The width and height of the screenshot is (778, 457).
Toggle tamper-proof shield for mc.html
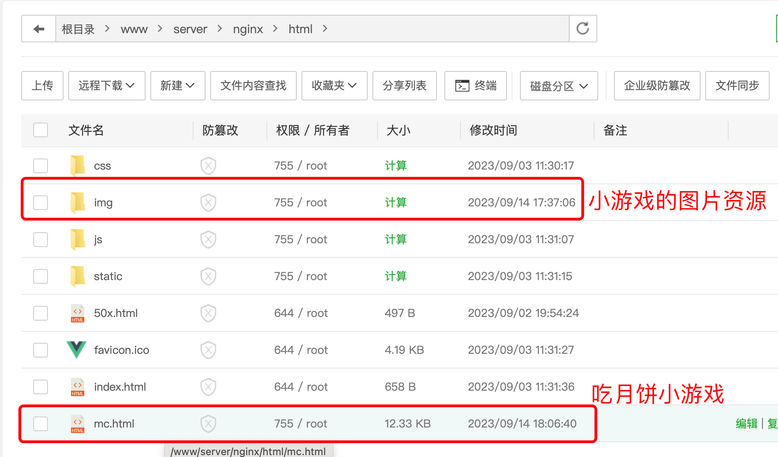coord(208,424)
